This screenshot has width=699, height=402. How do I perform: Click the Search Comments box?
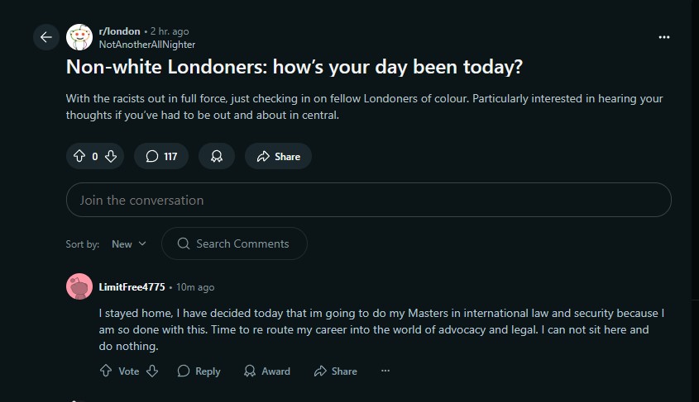[234, 244]
